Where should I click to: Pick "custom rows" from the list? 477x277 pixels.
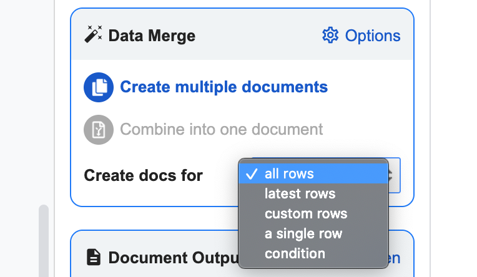(305, 214)
